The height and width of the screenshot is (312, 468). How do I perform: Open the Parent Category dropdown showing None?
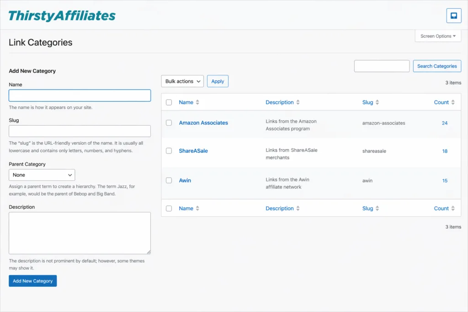point(42,175)
